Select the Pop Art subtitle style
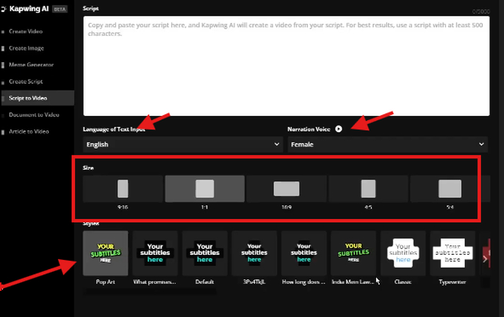This screenshot has height=317, width=504. click(105, 253)
